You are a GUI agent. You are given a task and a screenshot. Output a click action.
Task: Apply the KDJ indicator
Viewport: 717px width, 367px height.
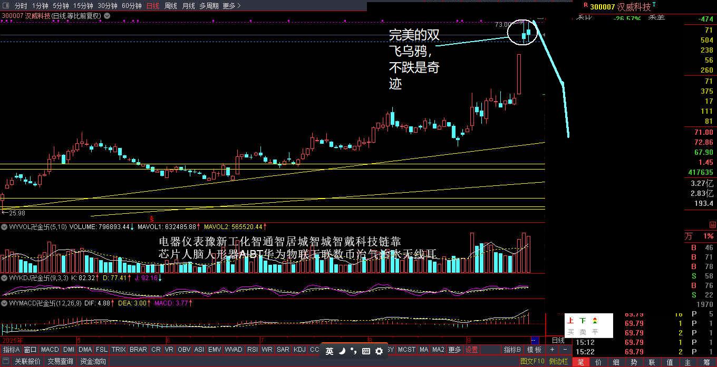pyautogui.click(x=299, y=350)
